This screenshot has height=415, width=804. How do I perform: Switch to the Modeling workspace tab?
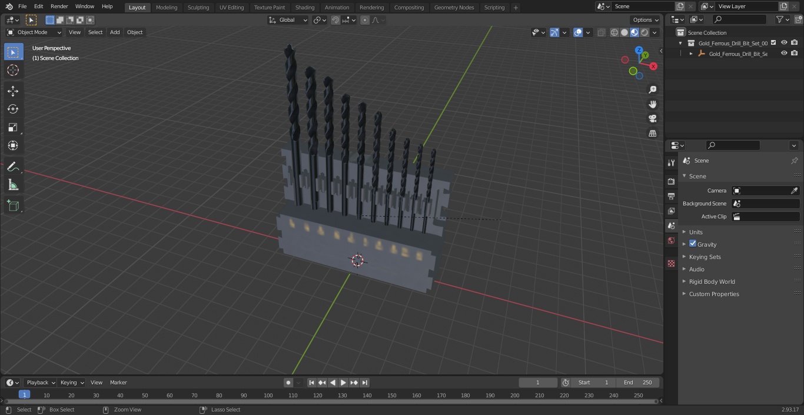tap(167, 7)
